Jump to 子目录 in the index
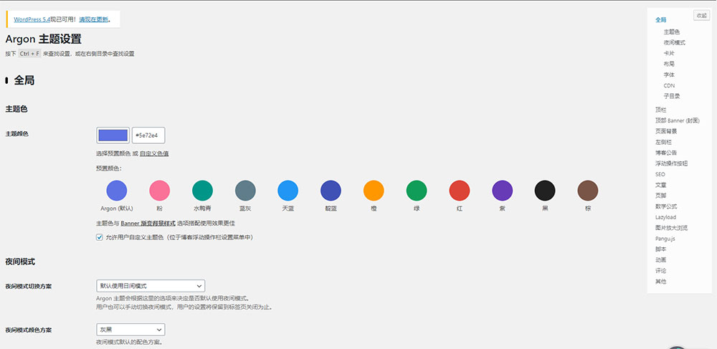The image size is (717, 349). click(672, 96)
